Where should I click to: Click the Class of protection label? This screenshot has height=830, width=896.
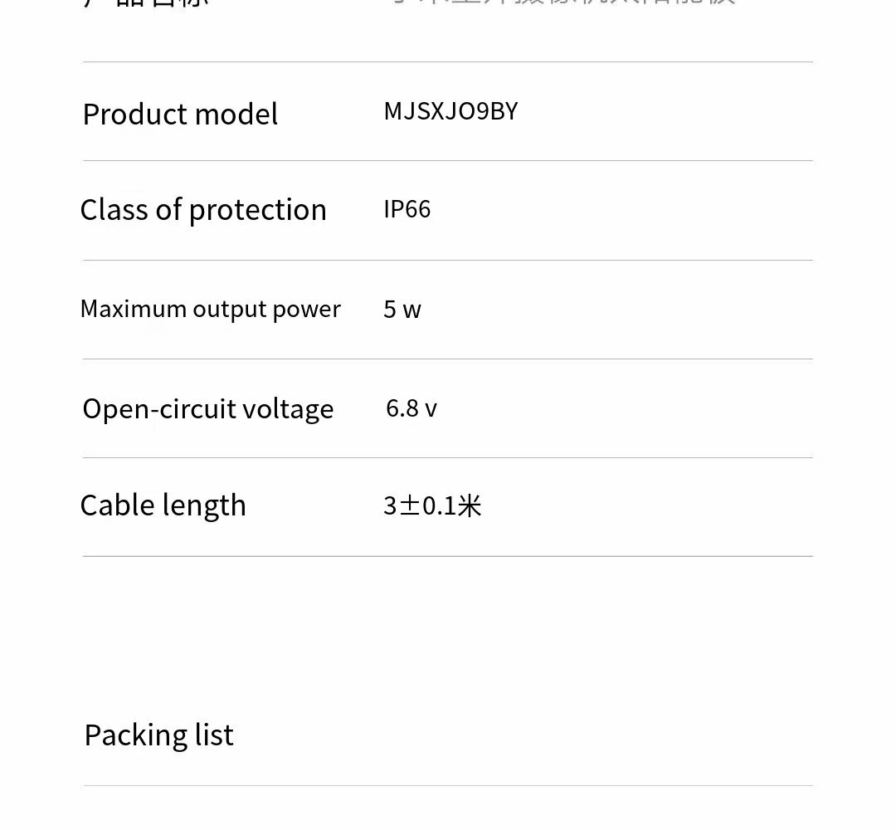coord(203,210)
